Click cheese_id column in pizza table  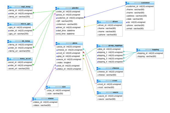coord(69,50)
